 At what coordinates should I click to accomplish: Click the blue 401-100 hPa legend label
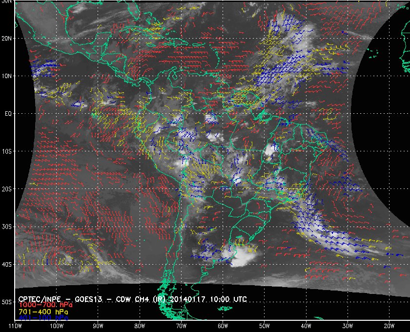(x=43, y=317)
